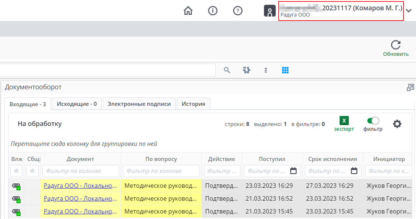This screenshot has width=416, height=219.
Task: Click the Обновить refresh icon
Action: pyautogui.click(x=396, y=45)
